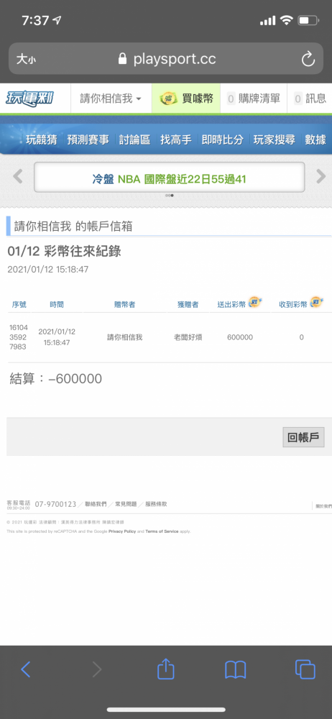Open the 訊息 messages

[310, 98]
